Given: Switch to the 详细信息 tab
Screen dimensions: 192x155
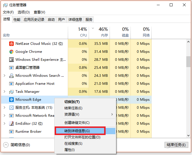Looking at the screenshot, I should coord(75,19).
